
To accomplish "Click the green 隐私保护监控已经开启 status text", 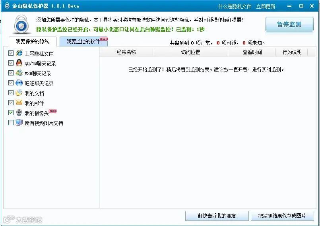I will tap(120, 29).
